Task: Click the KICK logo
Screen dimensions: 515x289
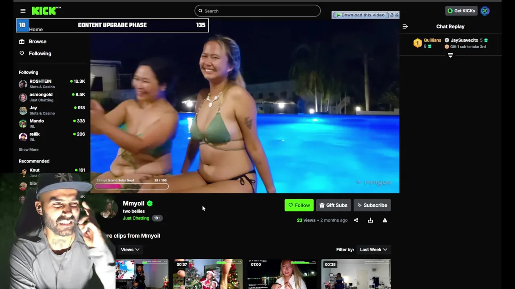Action: click(46, 11)
